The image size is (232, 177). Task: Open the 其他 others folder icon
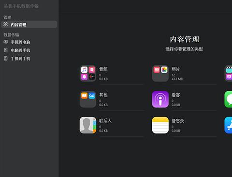(x=88, y=99)
